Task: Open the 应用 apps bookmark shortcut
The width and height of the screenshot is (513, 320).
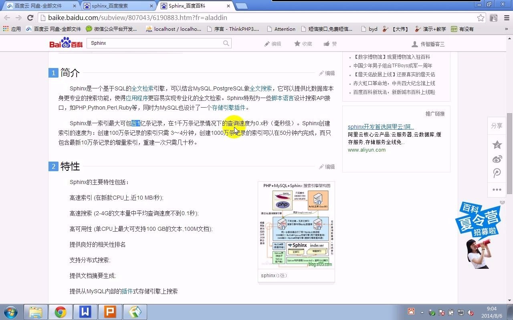Action: pyautogui.click(x=12, y=29)
